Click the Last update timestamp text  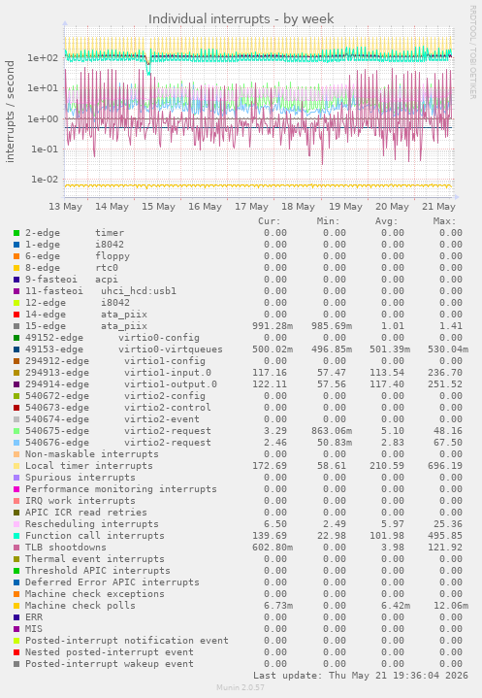tap(361, 676)
